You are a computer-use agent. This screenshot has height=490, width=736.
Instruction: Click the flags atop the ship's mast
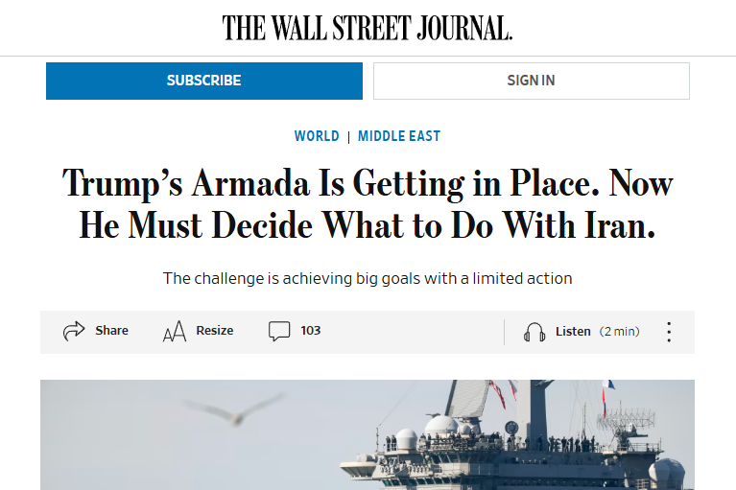[x=499, y=391]
